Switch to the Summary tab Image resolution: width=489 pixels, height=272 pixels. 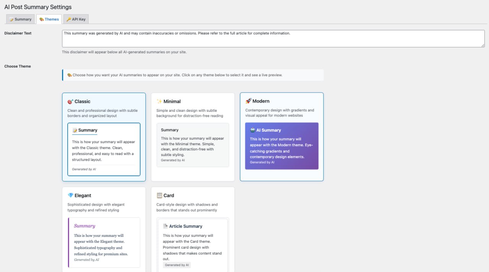(20, 19)
